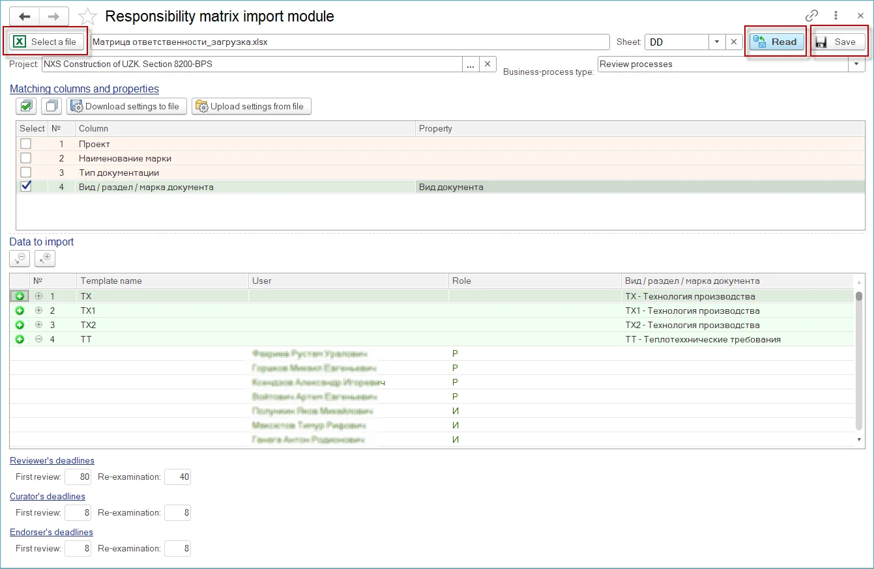Image resolution: width=874 pixels, height=569 pixels.
Task: Click the Reviewer's First review deadline field
Action: [78, 477]
